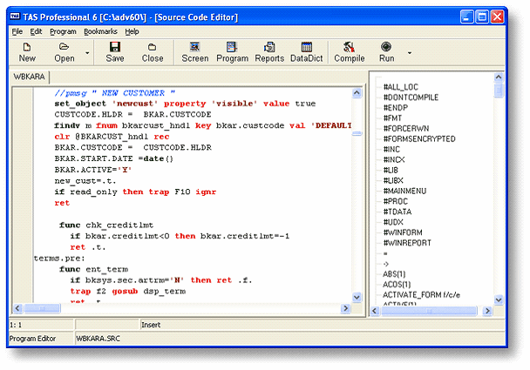Click the command list horizontal scrollbar thumb

pyautogui.click(x=429, y=311)
